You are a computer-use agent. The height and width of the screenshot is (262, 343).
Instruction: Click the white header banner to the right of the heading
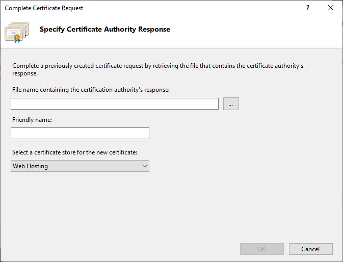tap(255, 32)
